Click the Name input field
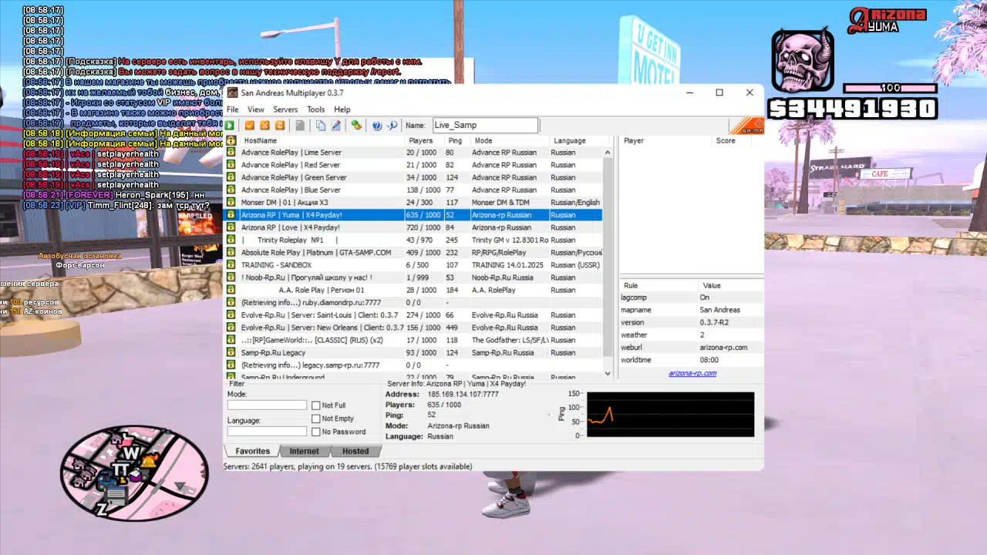The image size is (987, 555). tap(485, 125)
